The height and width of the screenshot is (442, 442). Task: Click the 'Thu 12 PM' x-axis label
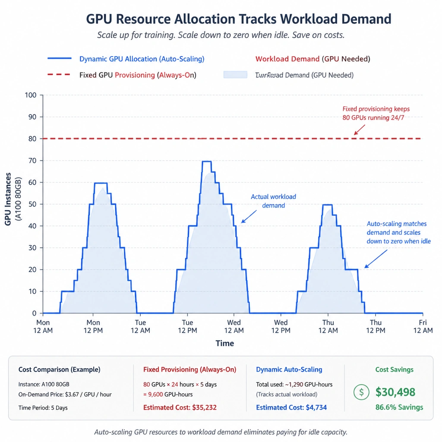click(x=376, y=326)
